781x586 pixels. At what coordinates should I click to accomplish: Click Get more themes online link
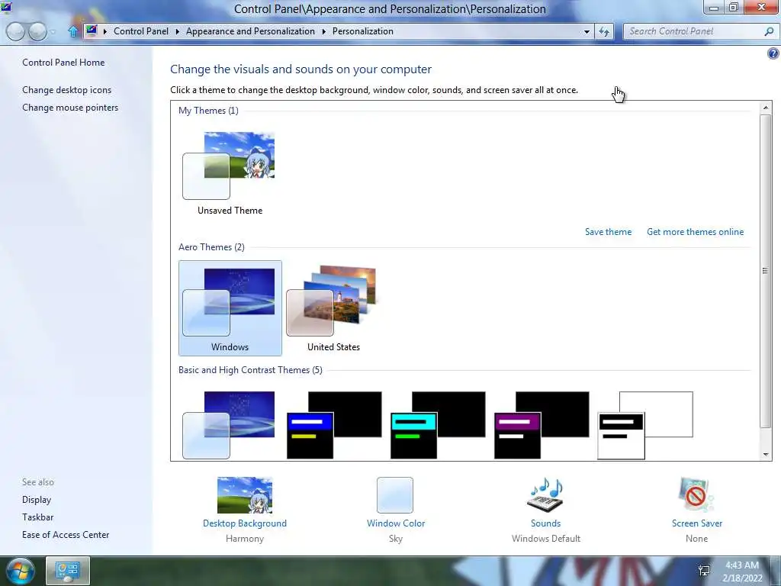695,232
